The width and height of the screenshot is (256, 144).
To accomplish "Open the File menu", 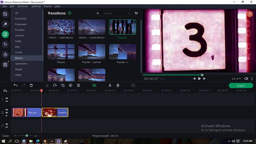I will (x=4, y=6).
